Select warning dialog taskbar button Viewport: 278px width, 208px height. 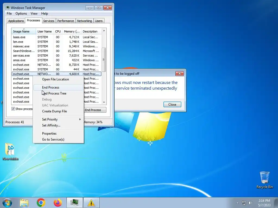[91, 203]
